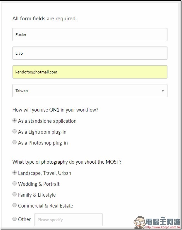
Task: Choose As a Photoshop plug-in option
Action: (14, 142)
